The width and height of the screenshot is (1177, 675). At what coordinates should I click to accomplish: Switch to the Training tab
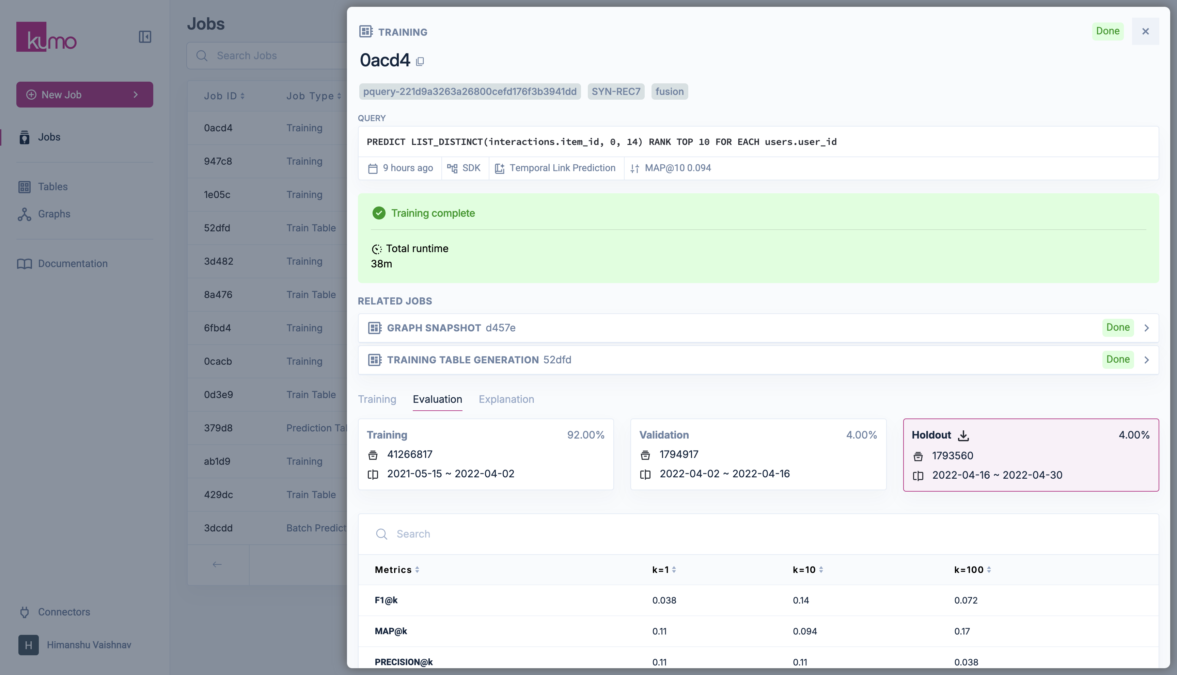pos(377,399)
